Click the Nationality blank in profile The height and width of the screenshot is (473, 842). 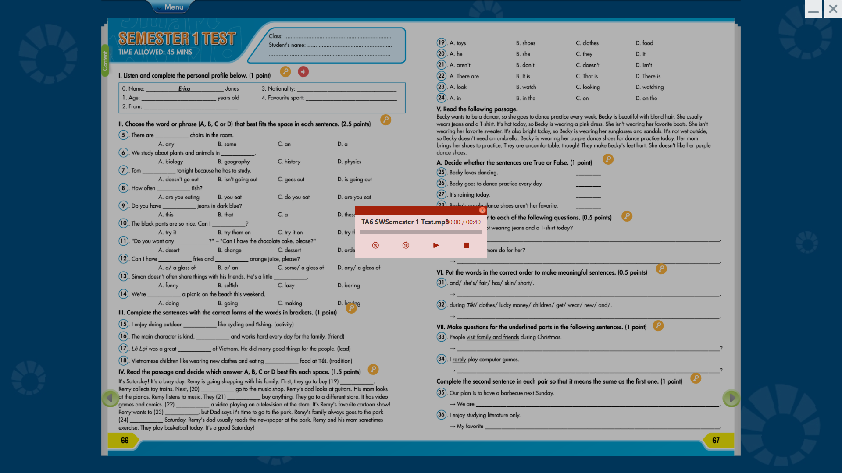click(346, 89)
